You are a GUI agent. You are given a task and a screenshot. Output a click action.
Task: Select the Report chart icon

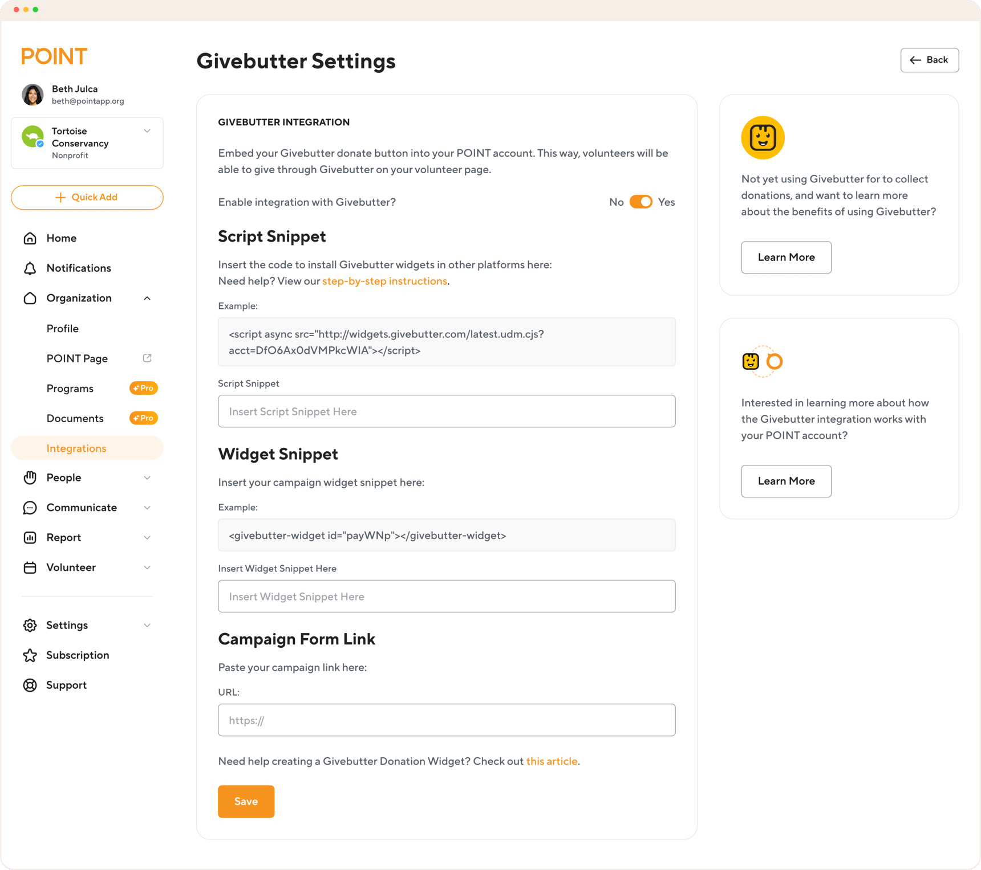coord(30,537)
